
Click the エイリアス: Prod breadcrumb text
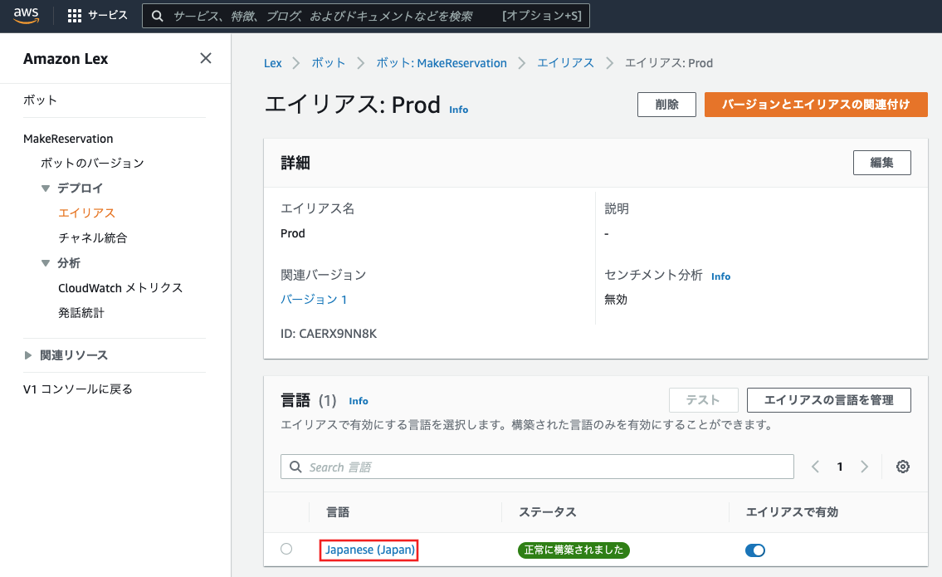pos(669,63)
